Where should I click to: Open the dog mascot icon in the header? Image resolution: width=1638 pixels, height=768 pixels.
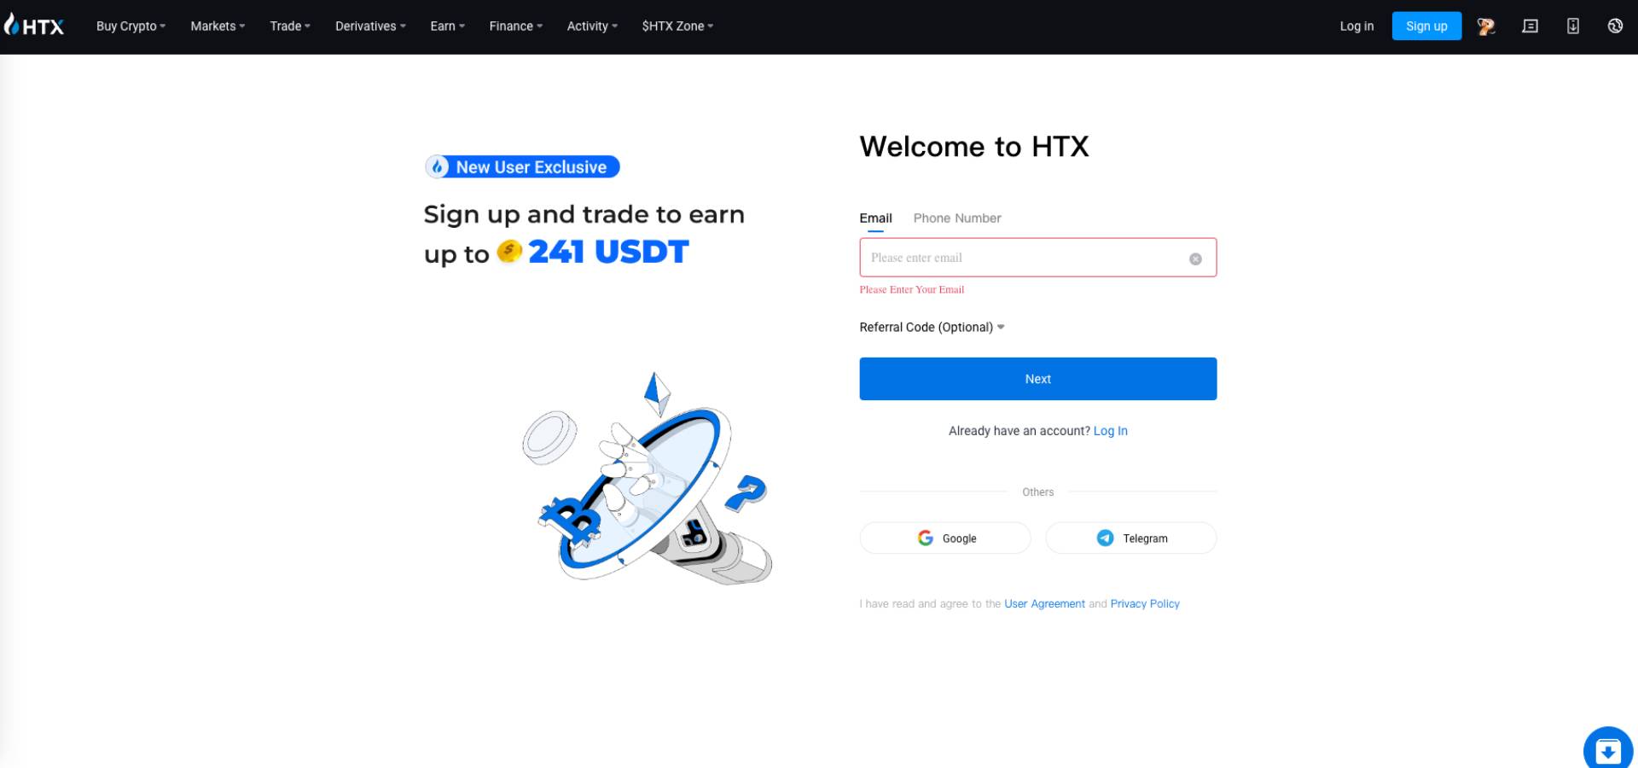pos(1486,26)
